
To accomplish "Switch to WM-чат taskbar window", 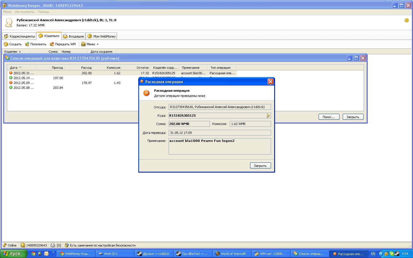I will pyautogui.click(x=271, y=254).
